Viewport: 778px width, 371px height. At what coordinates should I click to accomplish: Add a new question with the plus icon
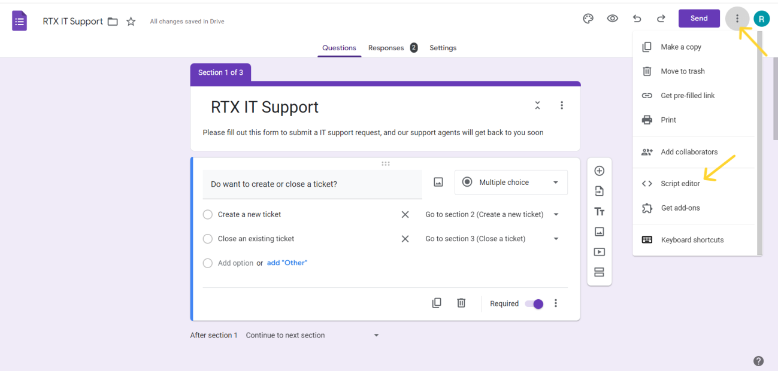(599, 171)
